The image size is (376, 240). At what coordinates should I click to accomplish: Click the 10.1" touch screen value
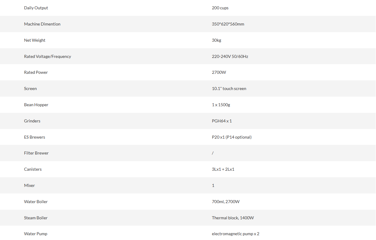229,88
